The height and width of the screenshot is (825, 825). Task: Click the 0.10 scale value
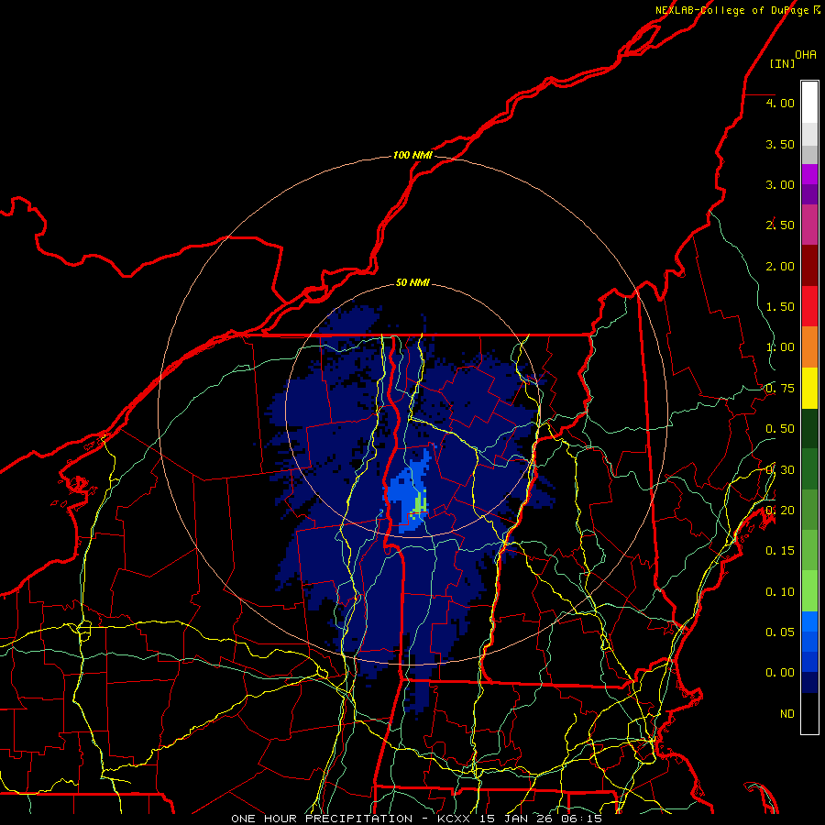coord(780,592)
